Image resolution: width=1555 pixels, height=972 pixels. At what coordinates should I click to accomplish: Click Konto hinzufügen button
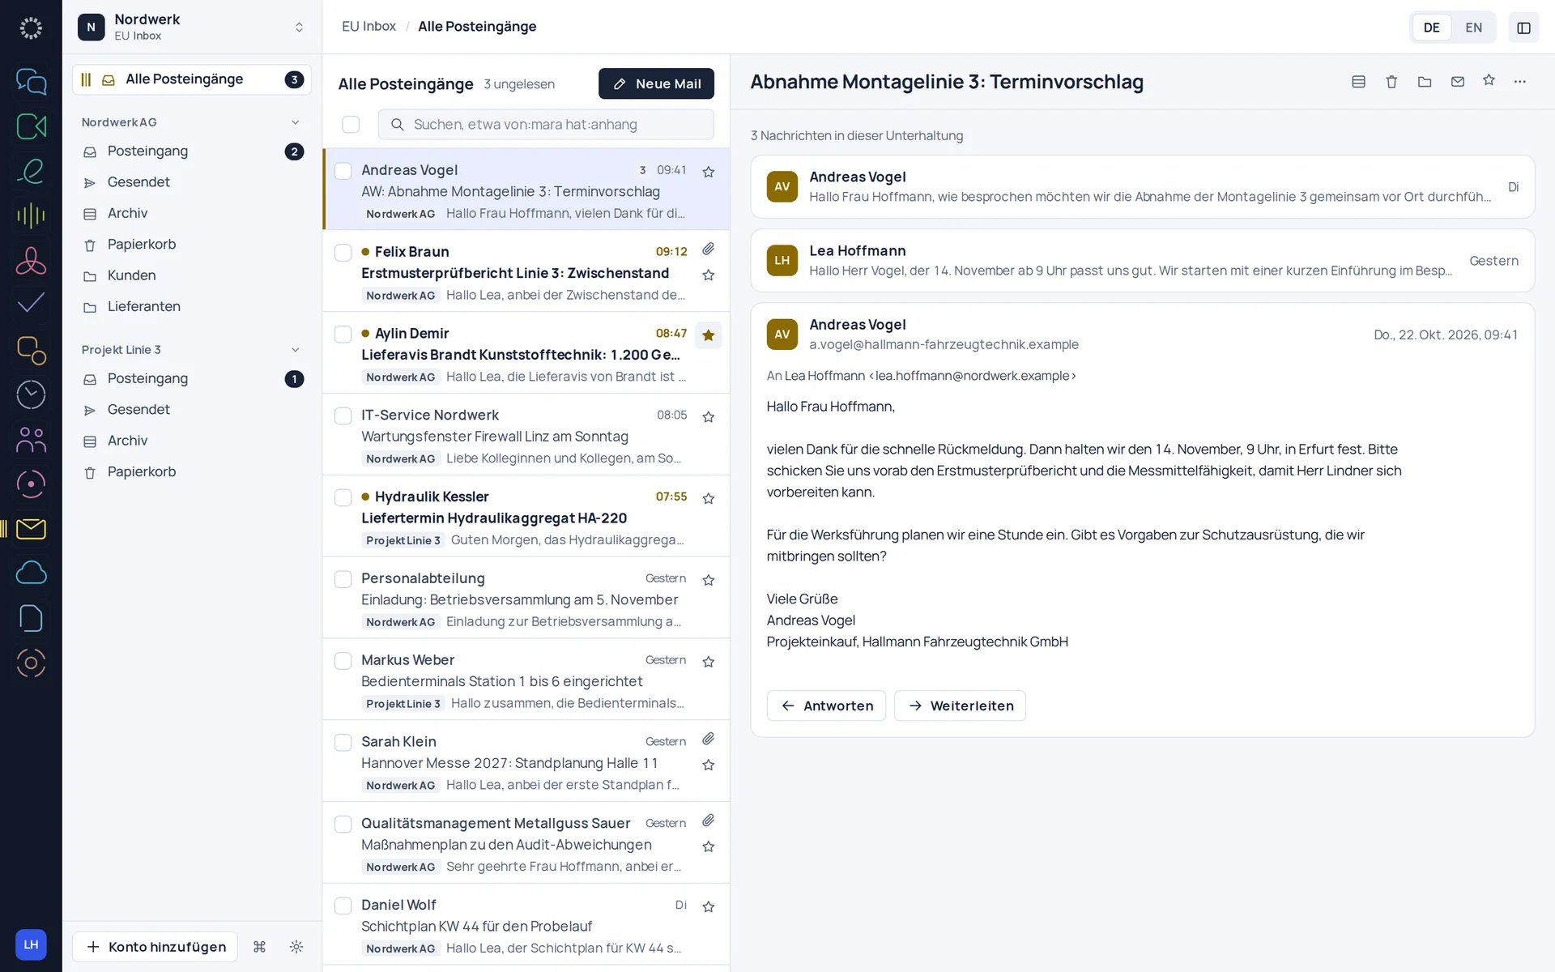155,947
